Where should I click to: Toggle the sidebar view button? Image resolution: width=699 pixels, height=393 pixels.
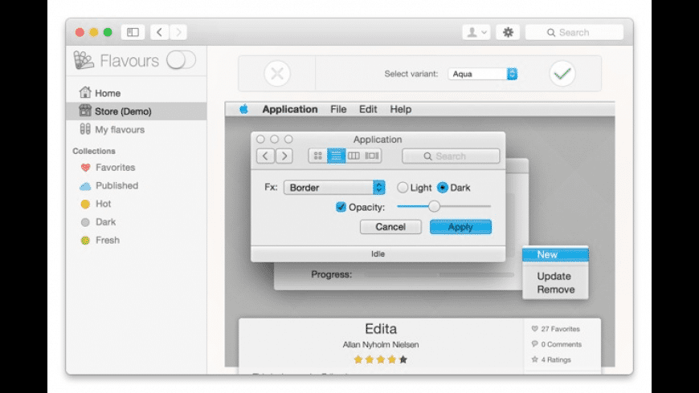tap(133, 32)
